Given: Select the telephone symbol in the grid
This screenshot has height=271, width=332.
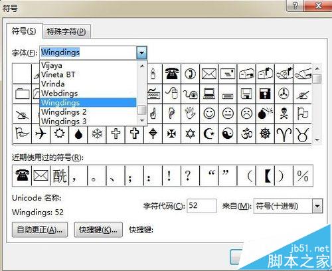Looking at the screenshot, I should coord(171,74).
